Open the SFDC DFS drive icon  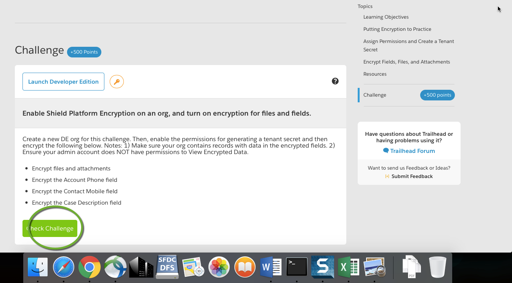coord(167,267)
